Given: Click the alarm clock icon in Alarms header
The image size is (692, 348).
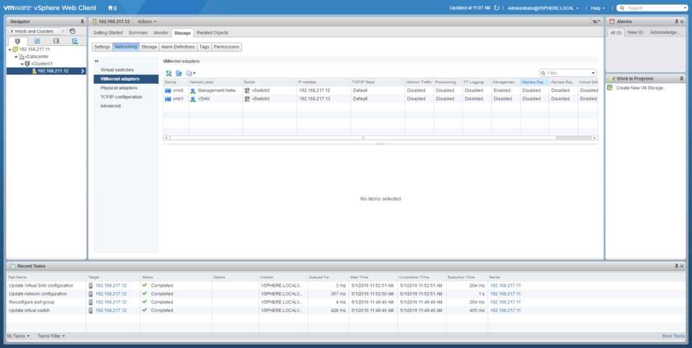Looking at the screenshot, I should (x=612, y=21).
